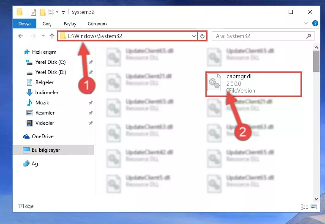The image size is (325, 224).
Task: Click the scrollbar down arrow
Action: point(316,199)
